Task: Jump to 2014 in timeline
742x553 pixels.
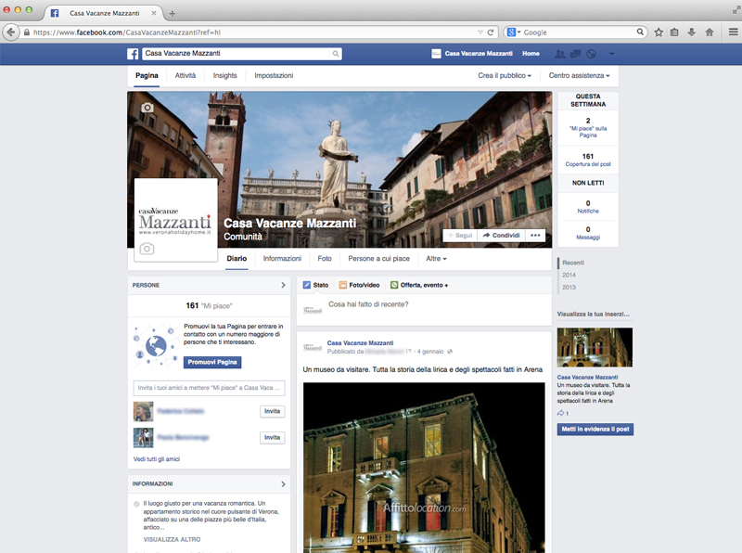Action: pyautogui.click(x=569, y=275)
